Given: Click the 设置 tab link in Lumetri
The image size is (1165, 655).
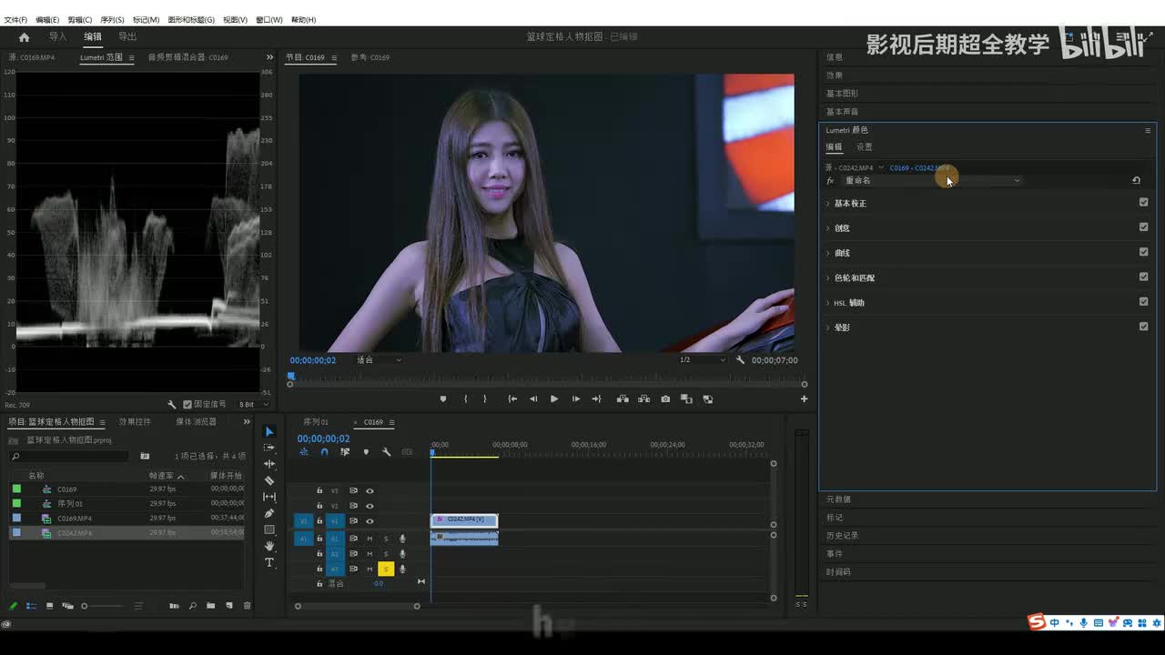Looking at the screenshot, I should 864,147.
